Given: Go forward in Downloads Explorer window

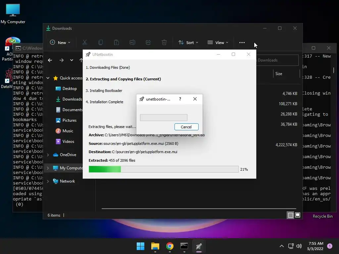Looking at the screenshot, I should (x=62, y=60).
